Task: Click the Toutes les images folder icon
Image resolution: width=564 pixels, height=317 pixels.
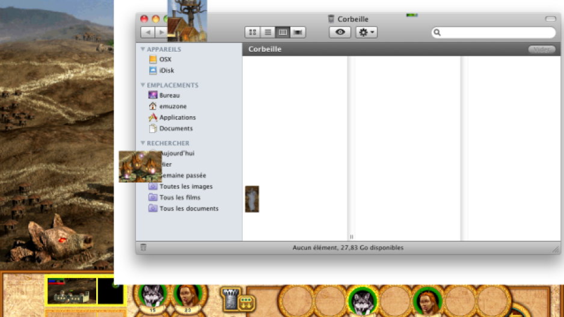Action: [153, 186]
